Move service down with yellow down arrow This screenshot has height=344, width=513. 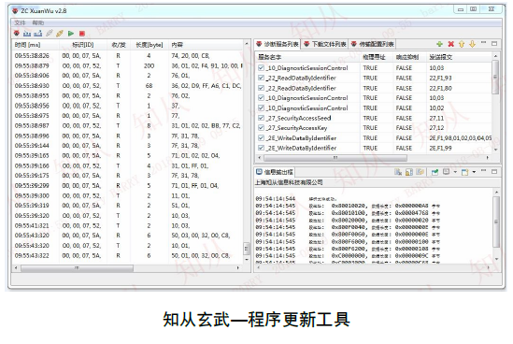point(472,44)
